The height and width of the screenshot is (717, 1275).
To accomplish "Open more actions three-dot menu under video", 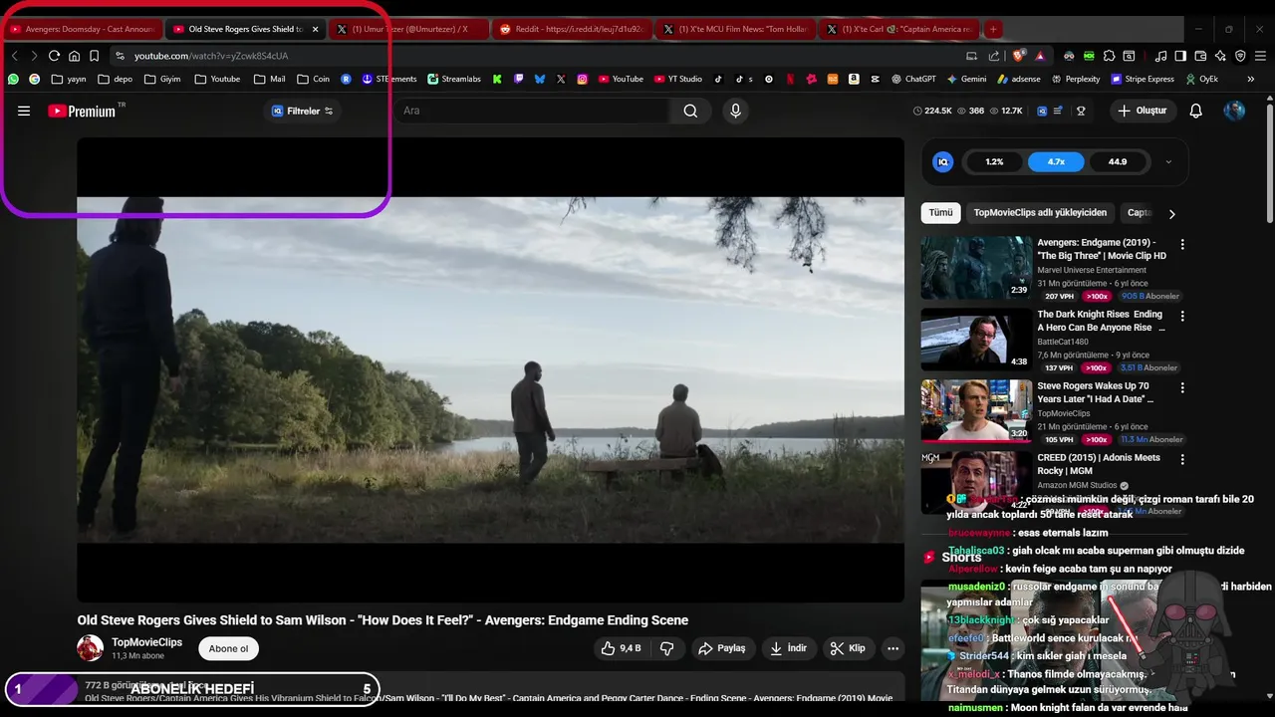I will pyautogui.click(x=892, y=648).
